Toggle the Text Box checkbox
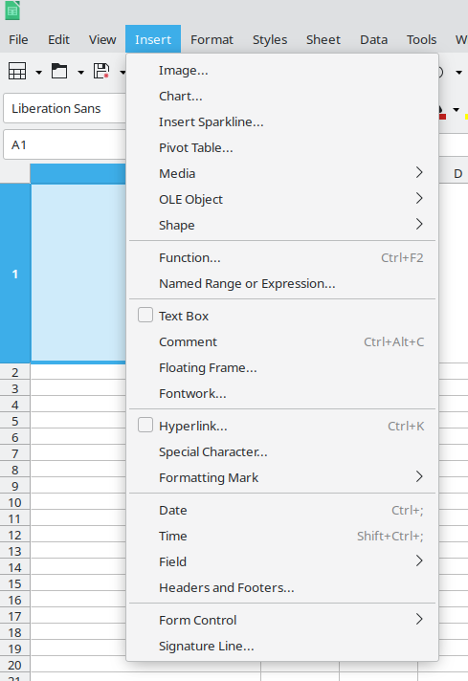The width and height of the screenshot is (468, 681). click(x=145, y=316)
